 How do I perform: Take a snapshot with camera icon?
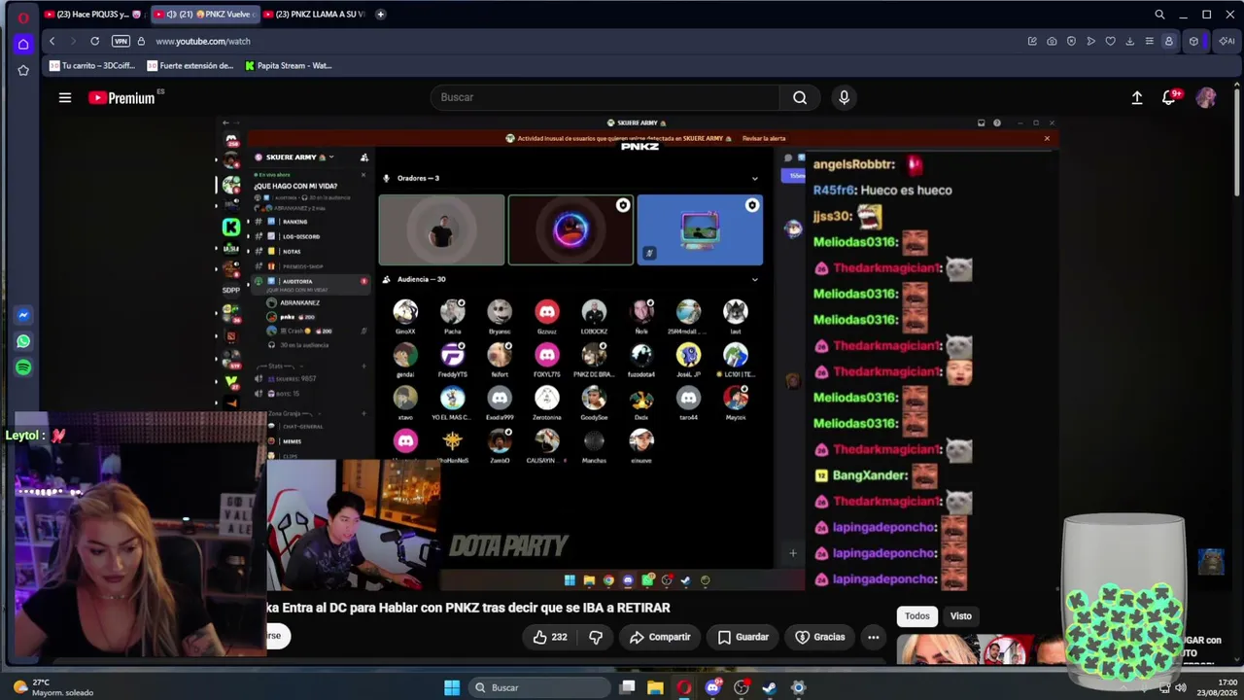(1052, 41)
